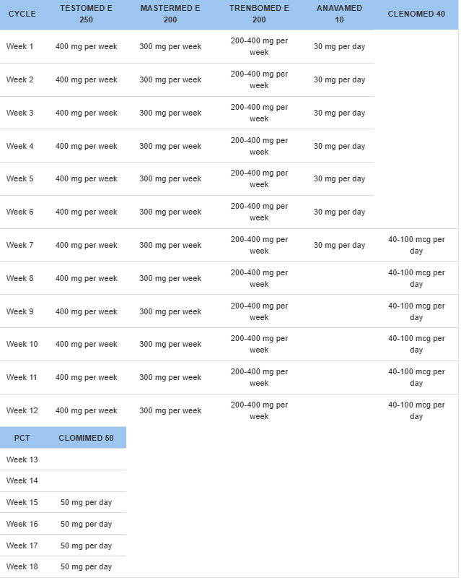
Task: Click the CLENOMED 40 column header
Action: click(x=416, y=14)
